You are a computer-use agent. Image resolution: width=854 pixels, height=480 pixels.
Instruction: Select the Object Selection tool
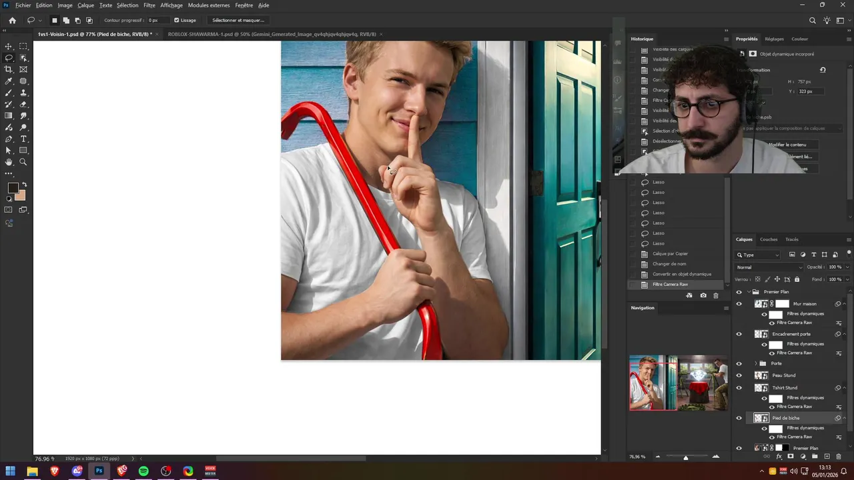[x=23, y=58]
